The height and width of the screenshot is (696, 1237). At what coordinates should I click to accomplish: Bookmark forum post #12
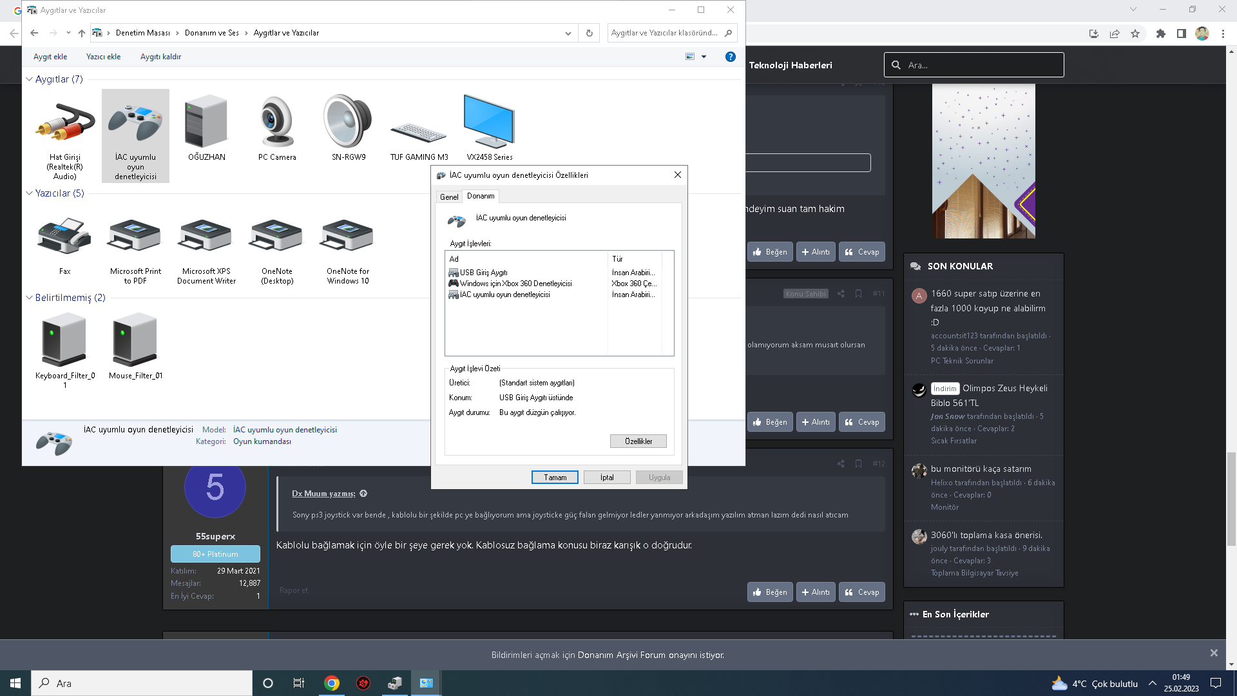[x=858, y=464]
